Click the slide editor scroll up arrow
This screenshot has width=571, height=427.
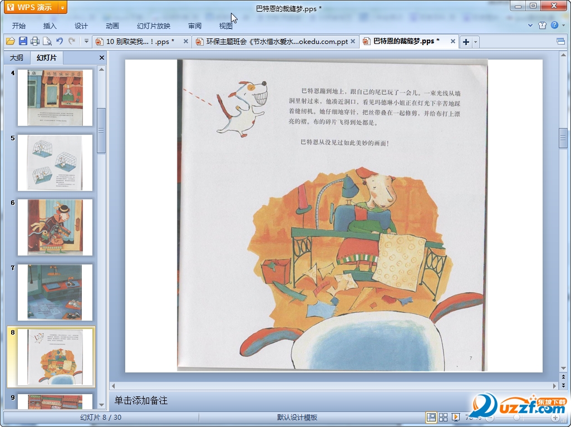click(563, 55)
